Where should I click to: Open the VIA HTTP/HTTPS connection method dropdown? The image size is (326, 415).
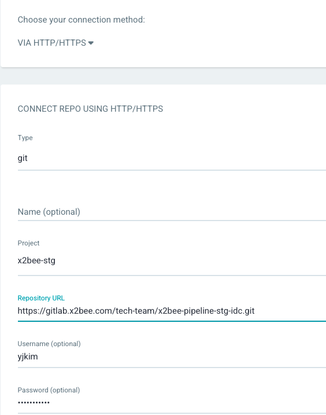click(55, 43)
